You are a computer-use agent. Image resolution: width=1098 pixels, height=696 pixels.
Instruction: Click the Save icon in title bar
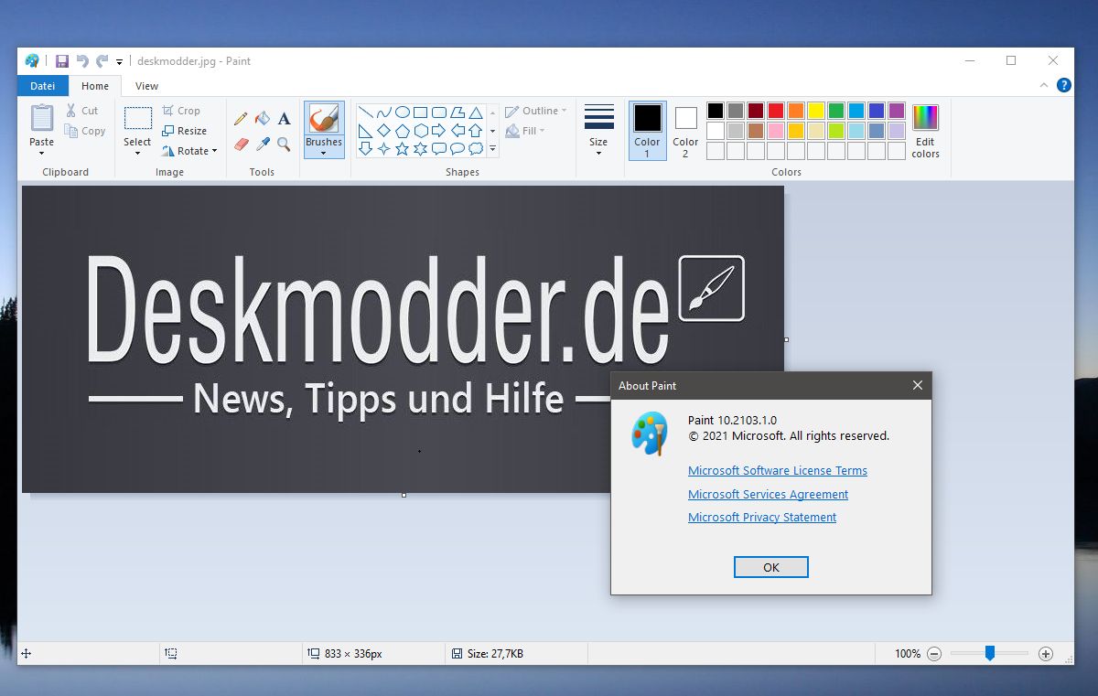coord(62,61)
